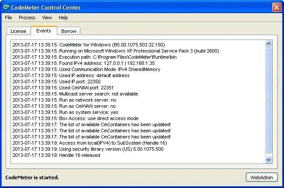Select the 'Used IP address: default address' line
The image size is (284, 188).
coord(71,75)
